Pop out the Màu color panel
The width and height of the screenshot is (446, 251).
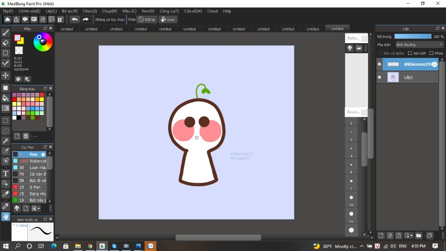click(45, 28)
